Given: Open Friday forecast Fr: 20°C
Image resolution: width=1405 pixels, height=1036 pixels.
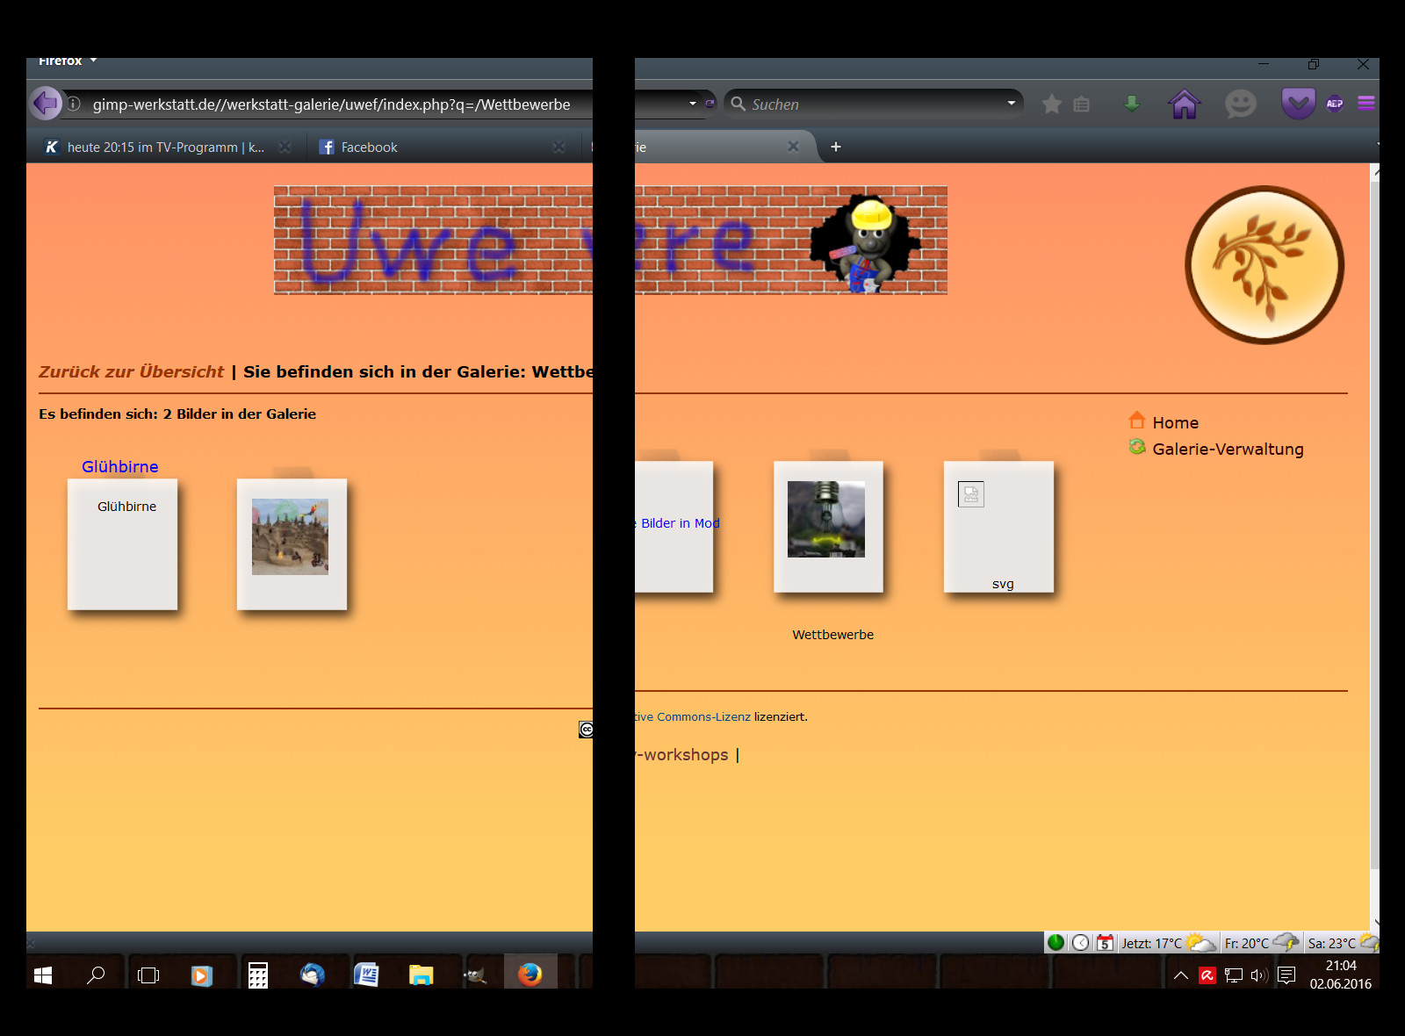Looking at the screenshot, I should pos(1261,943).
